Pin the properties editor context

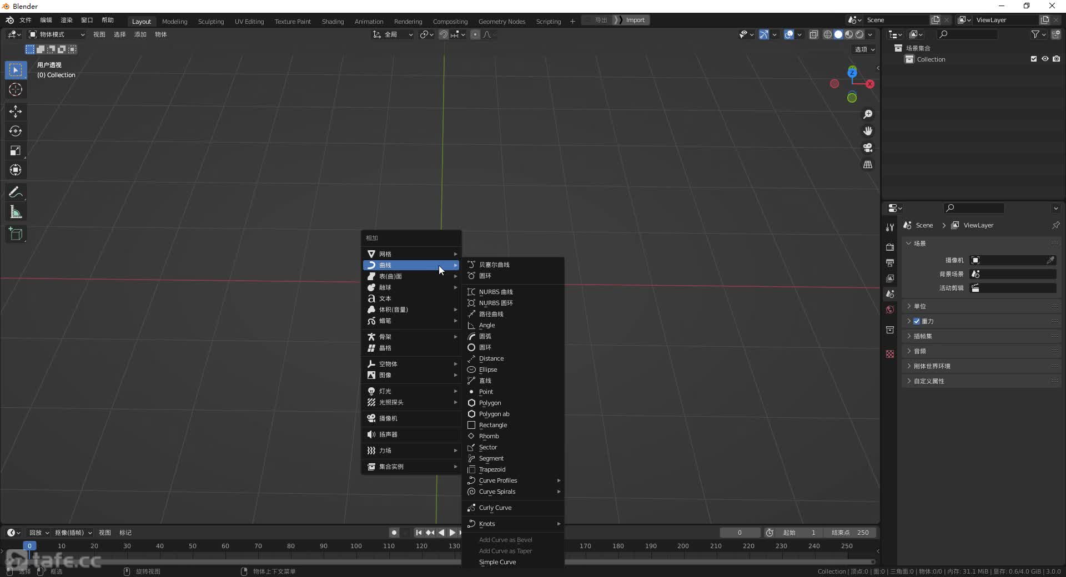point(1055,225)
